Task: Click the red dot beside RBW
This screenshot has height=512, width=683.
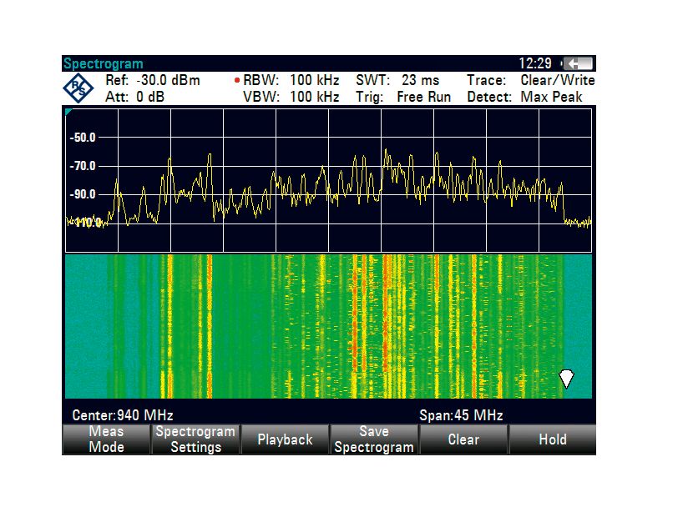Action: pos(237,81)
